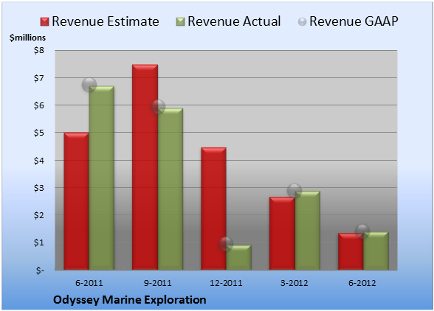Click the '3-2012' x-axis label
434x311 pixels.
[294, 283]
